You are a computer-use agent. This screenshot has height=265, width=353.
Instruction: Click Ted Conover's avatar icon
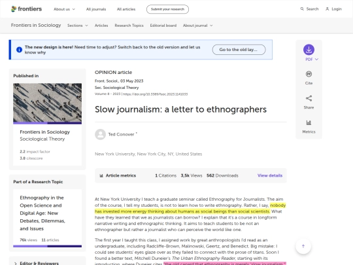pyautogui.click(x=100, y=134)
